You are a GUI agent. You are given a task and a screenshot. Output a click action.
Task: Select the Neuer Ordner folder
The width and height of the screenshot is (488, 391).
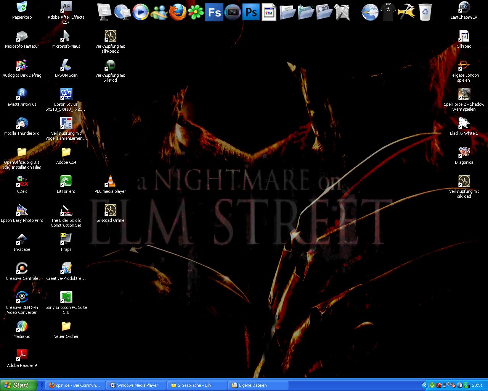[x=66, y=327]
